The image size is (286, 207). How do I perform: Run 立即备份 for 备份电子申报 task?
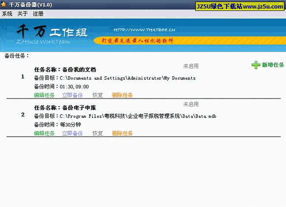pyautogui.click(x=72, y=133)
